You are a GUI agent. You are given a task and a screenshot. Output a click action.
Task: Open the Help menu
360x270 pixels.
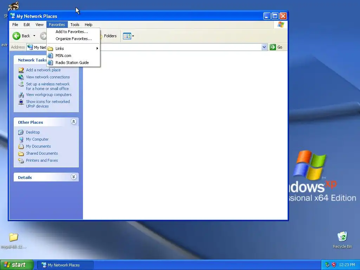tap(88, 25)
